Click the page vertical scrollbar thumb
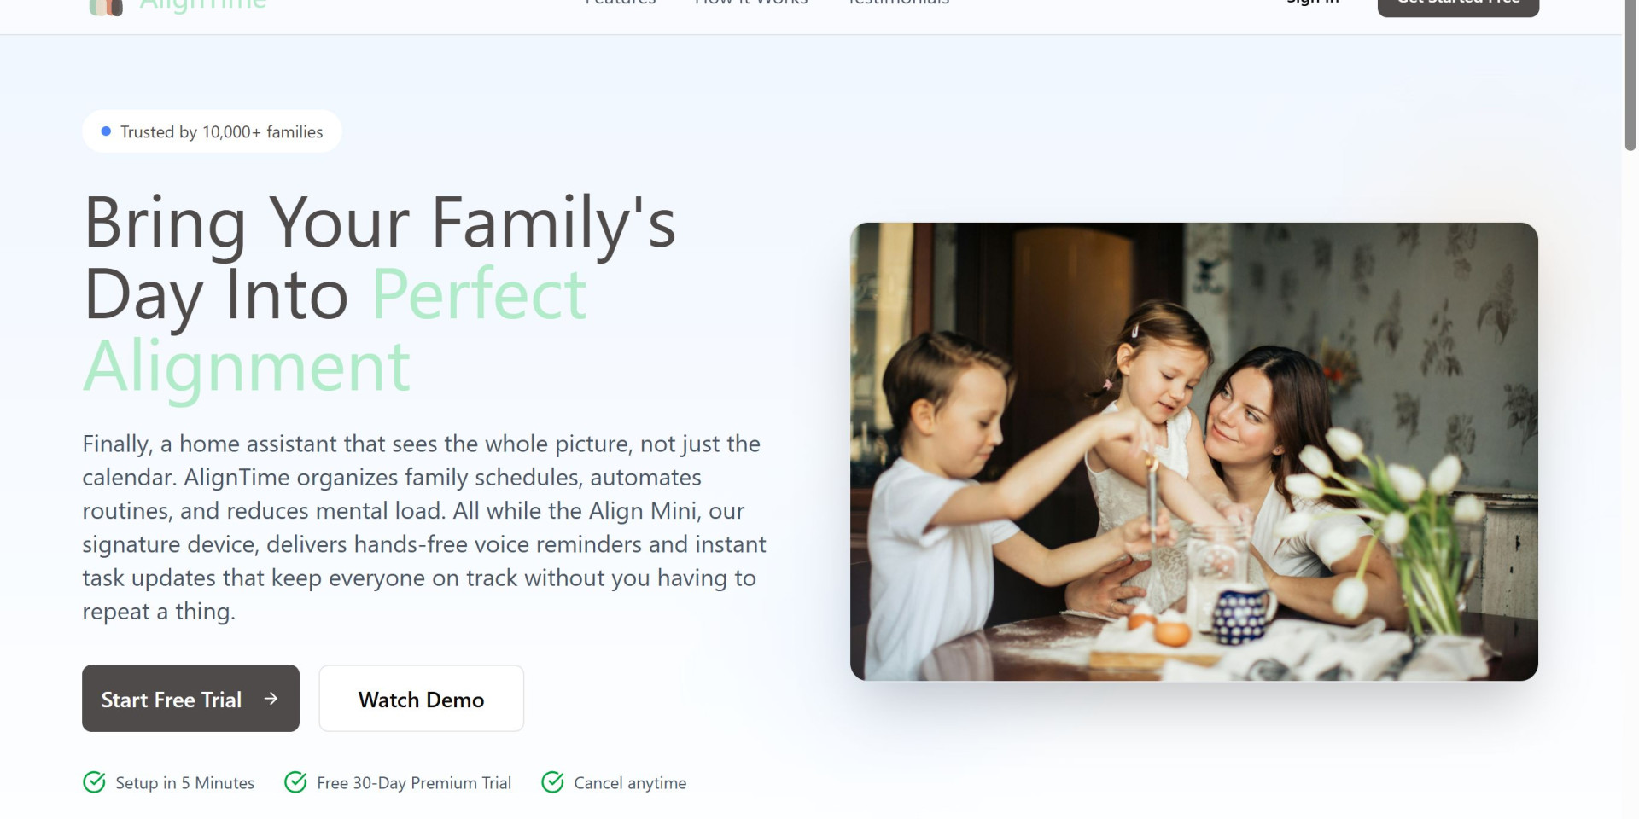The height and width of the screenshot is (819, 1639). 1630,77
